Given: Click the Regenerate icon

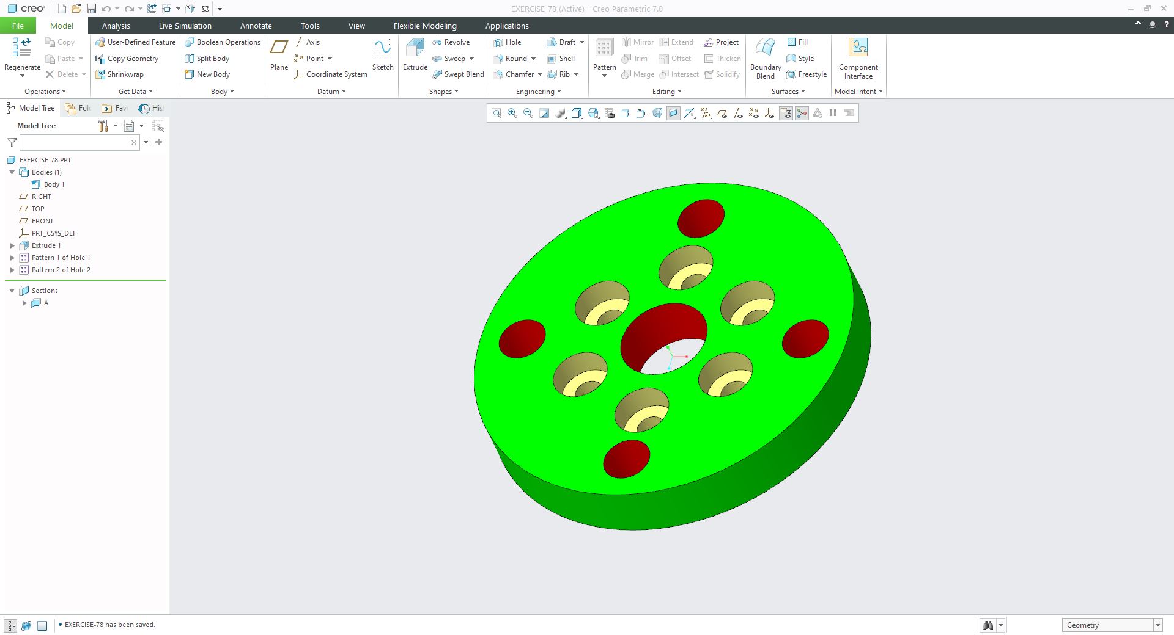Looking at the screenshot, I should (x=22, y=48).
